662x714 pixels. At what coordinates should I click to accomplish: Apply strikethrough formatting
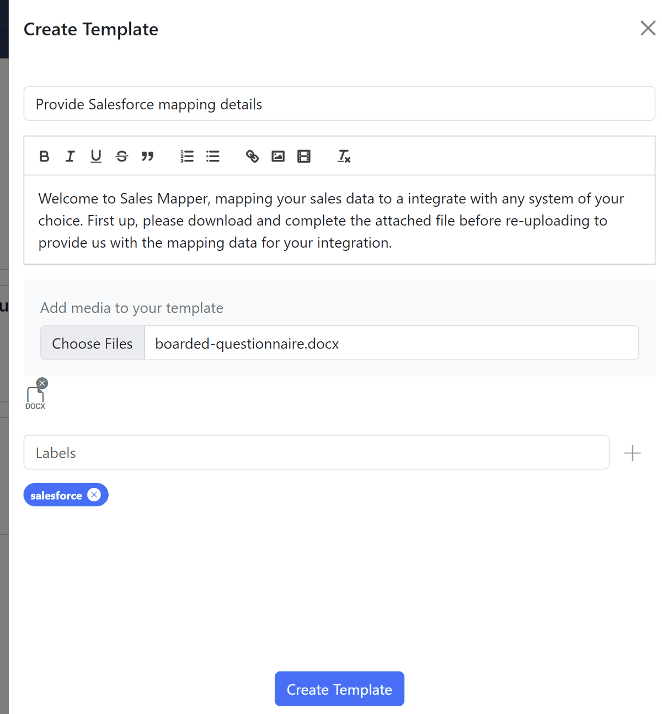point(122,157)
